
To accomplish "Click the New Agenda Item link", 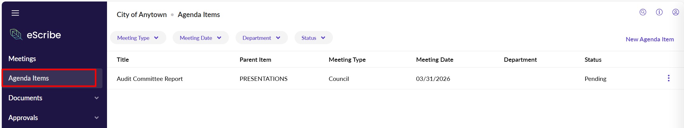I will tap(650, 39).
